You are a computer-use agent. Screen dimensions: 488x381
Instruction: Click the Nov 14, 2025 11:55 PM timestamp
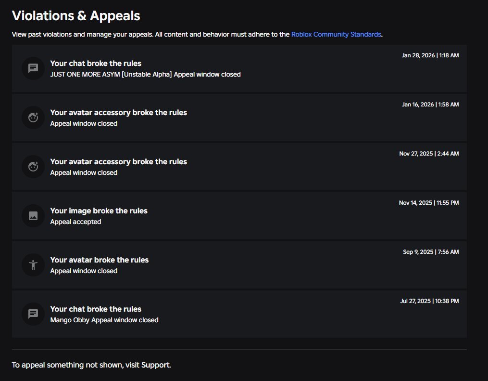(428, 203)
